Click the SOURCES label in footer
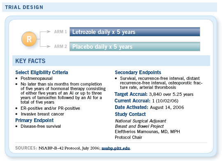The image size is (222, 161). click(x=26, y=148)
